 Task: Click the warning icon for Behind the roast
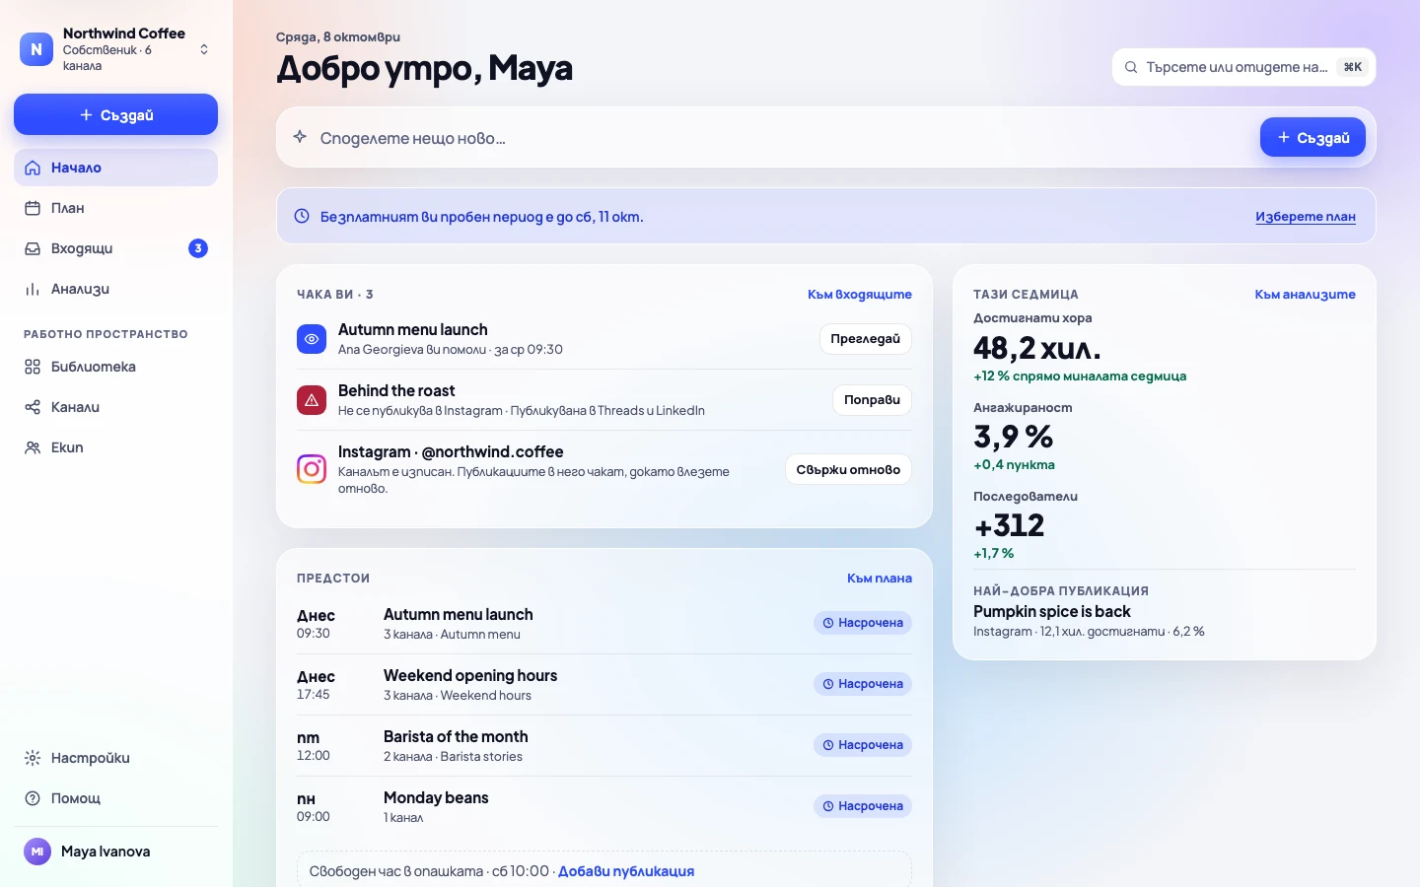click(x=312, y=400)
